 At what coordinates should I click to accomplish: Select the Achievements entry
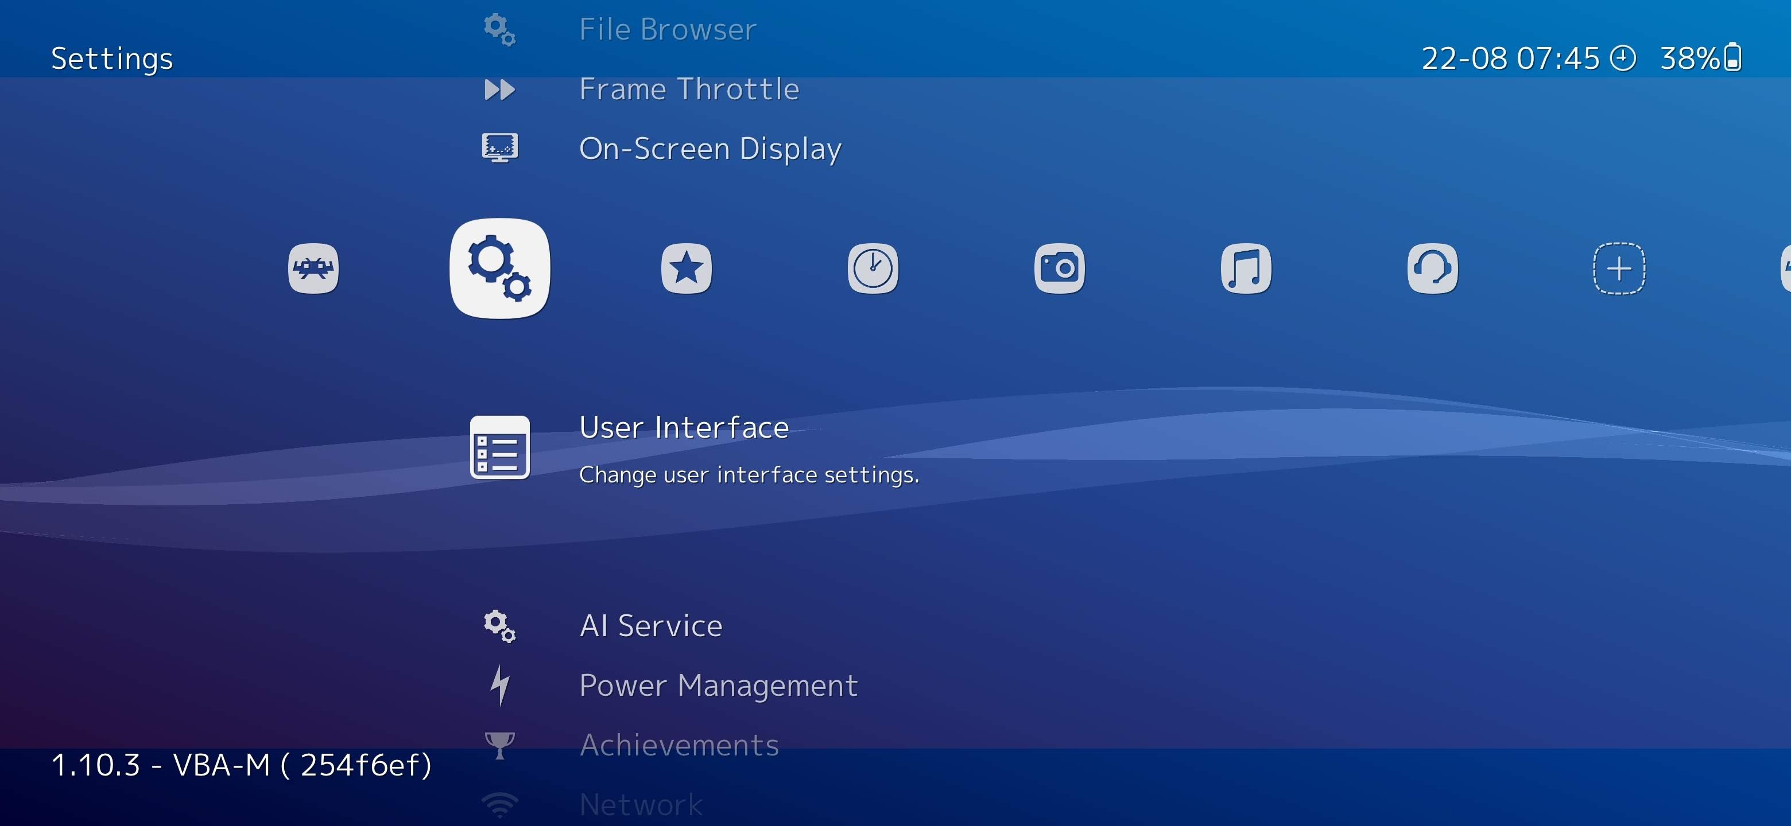679,745
